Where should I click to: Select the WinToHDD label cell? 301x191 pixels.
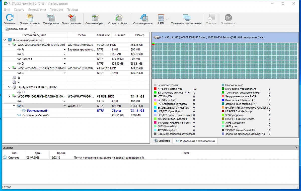82,106
